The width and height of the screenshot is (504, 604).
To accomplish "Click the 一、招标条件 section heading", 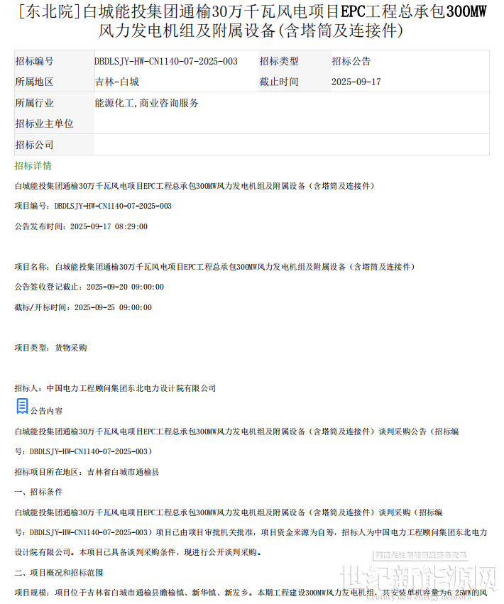I will tap(38, 491).
